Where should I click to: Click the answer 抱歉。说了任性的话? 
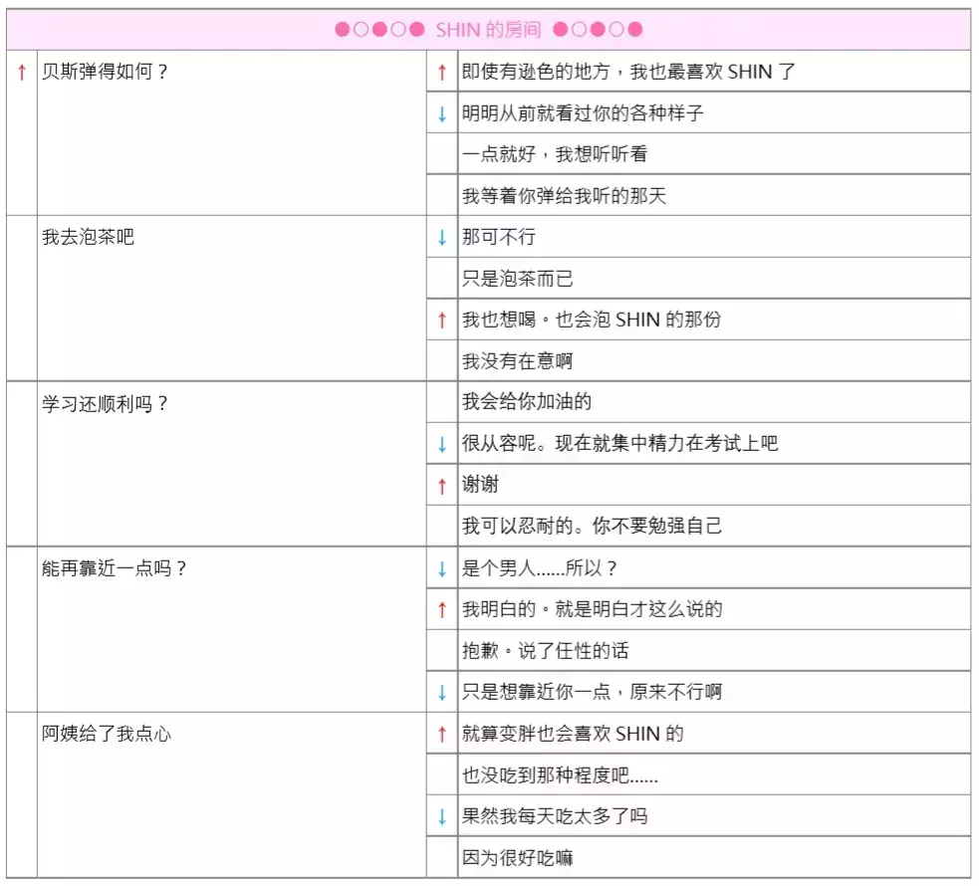545,651
